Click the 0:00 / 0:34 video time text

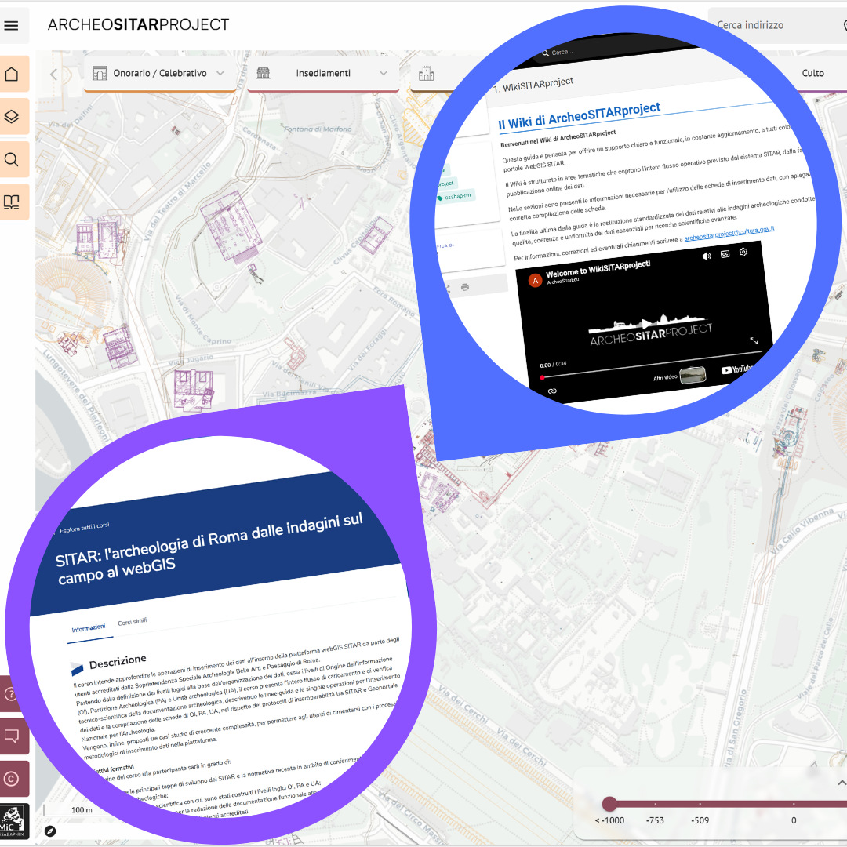point(553,365)
